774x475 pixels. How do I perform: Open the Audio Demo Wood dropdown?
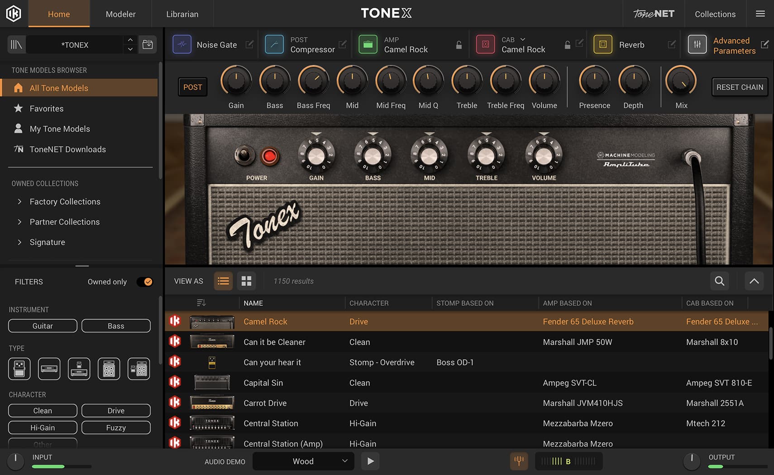tap(303, 461)
